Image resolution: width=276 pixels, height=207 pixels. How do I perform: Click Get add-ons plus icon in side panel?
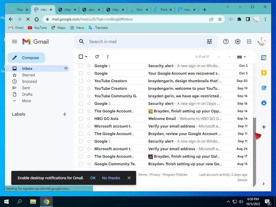coord(264,127)
